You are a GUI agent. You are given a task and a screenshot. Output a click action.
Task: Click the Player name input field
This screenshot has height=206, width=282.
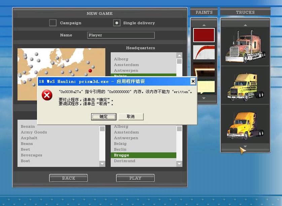pos(121,35)
